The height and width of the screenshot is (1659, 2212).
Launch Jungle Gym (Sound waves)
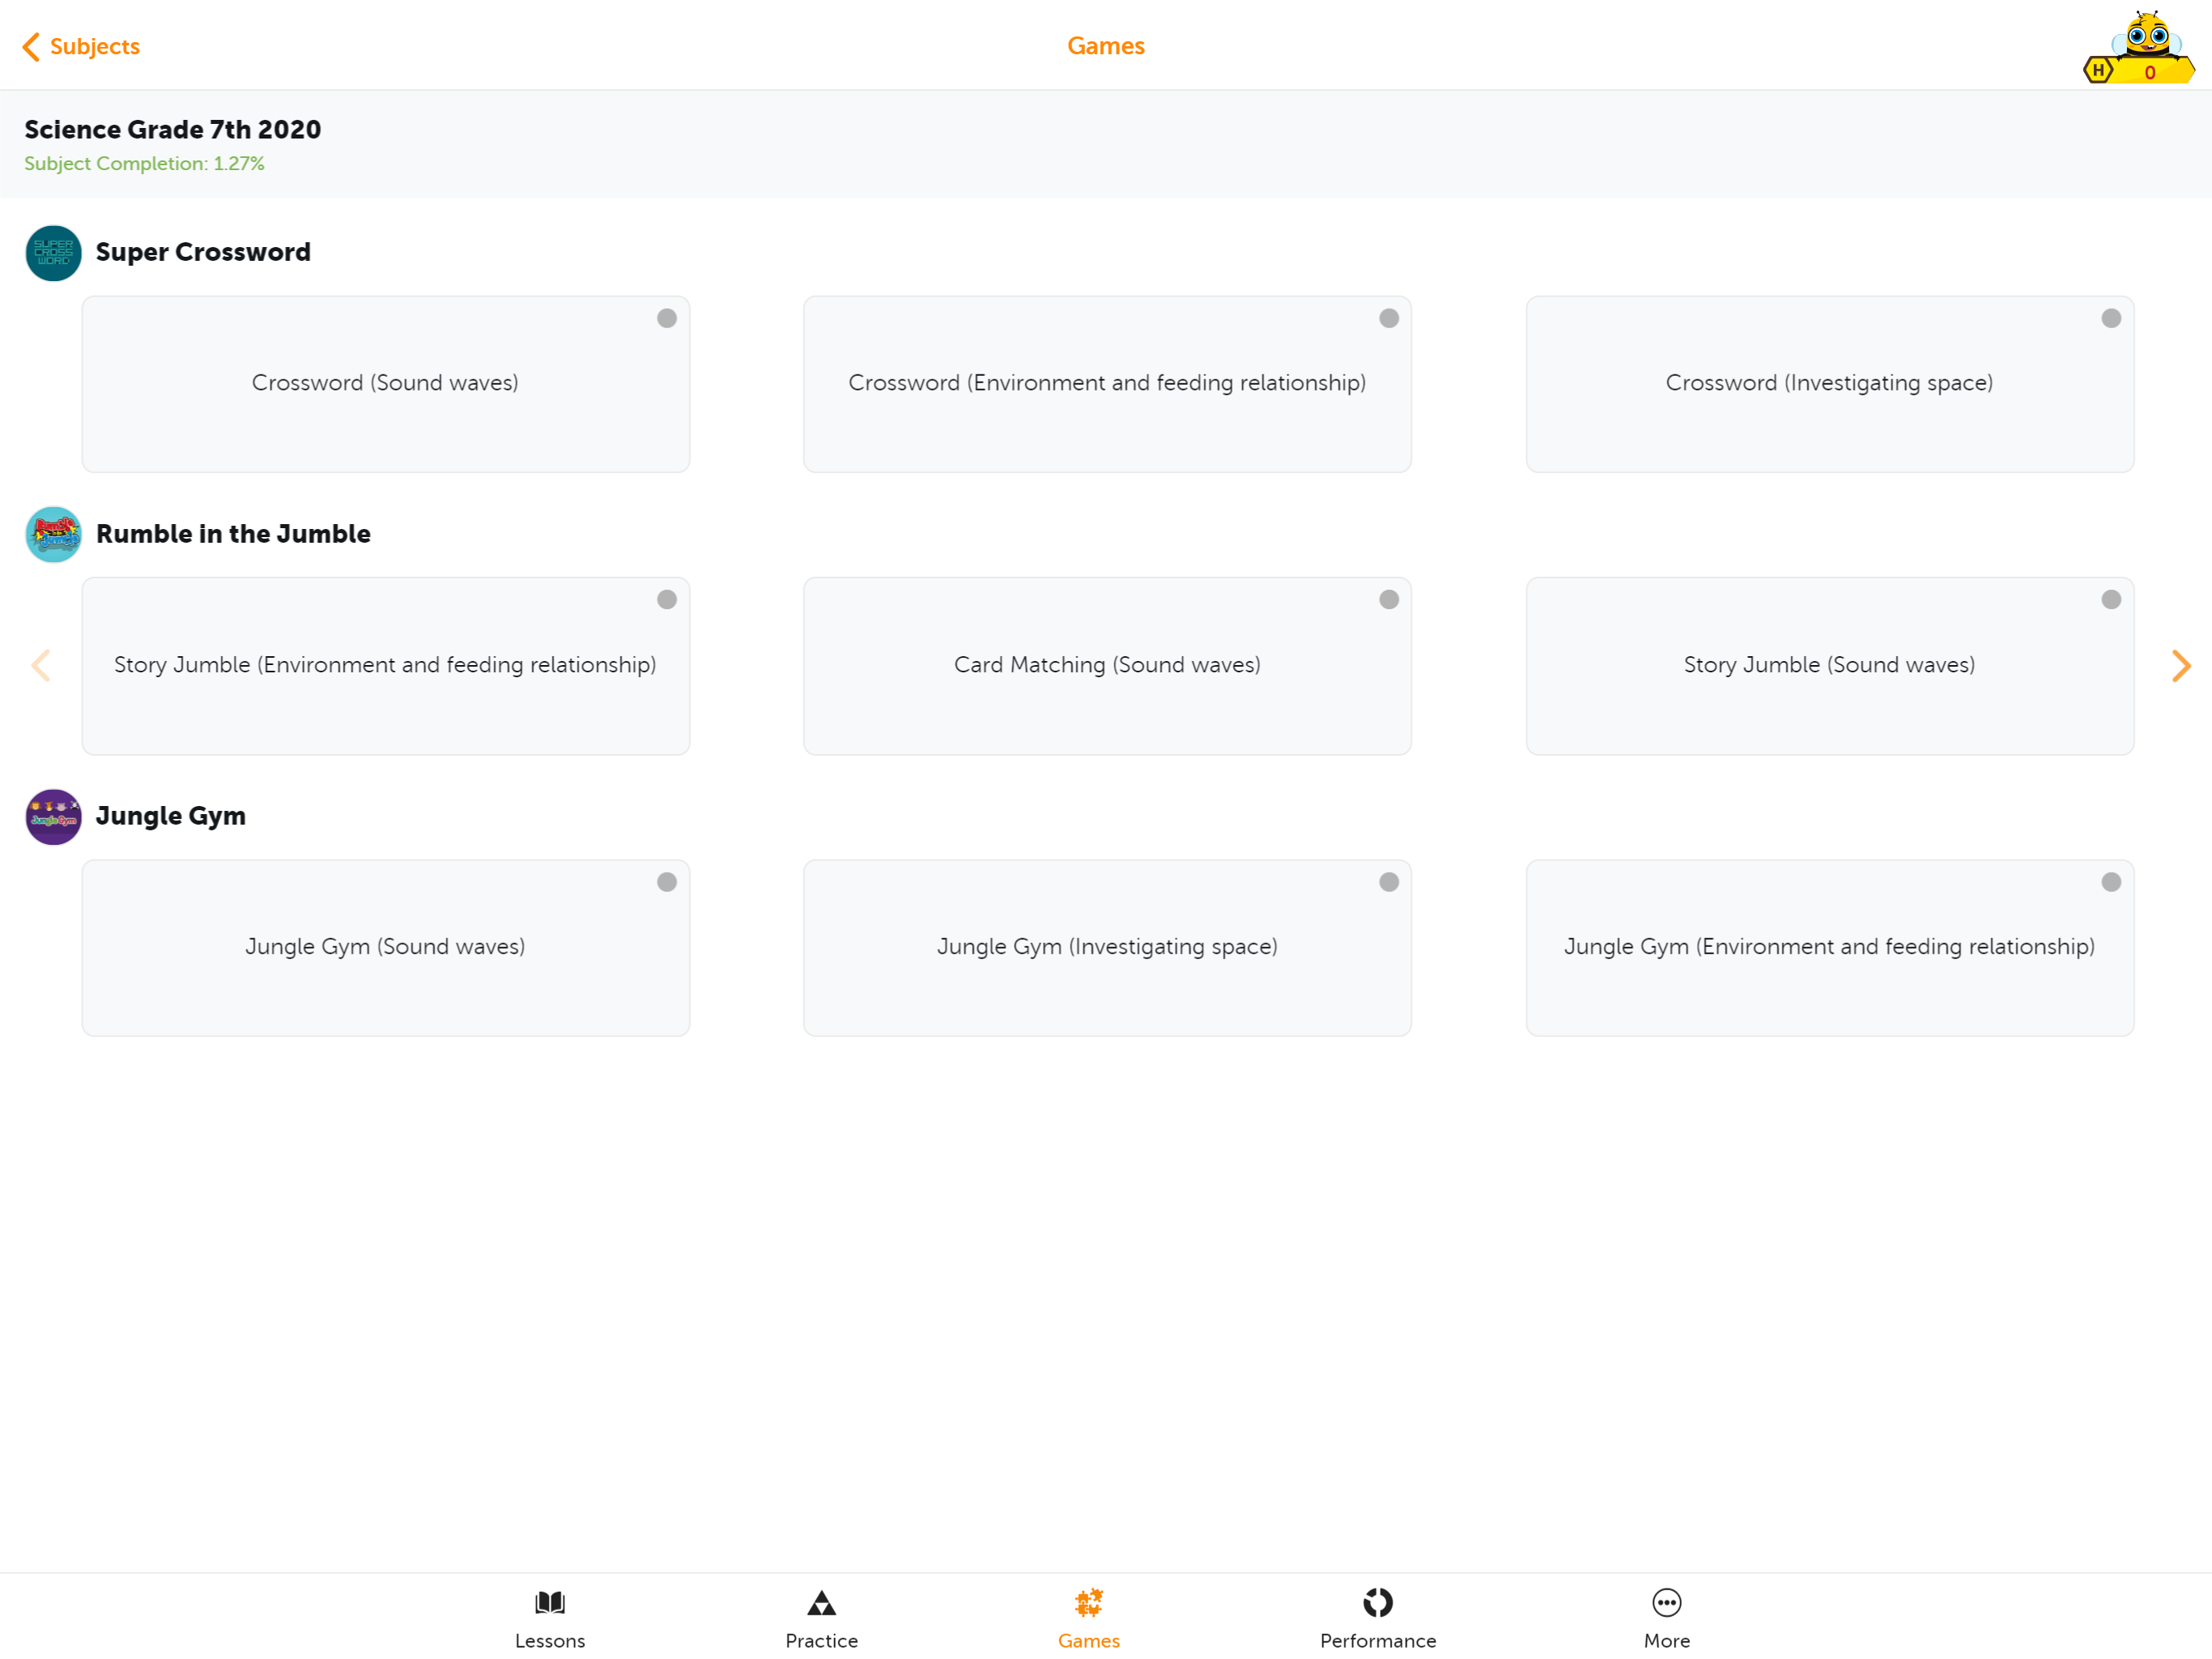(385, 948)
